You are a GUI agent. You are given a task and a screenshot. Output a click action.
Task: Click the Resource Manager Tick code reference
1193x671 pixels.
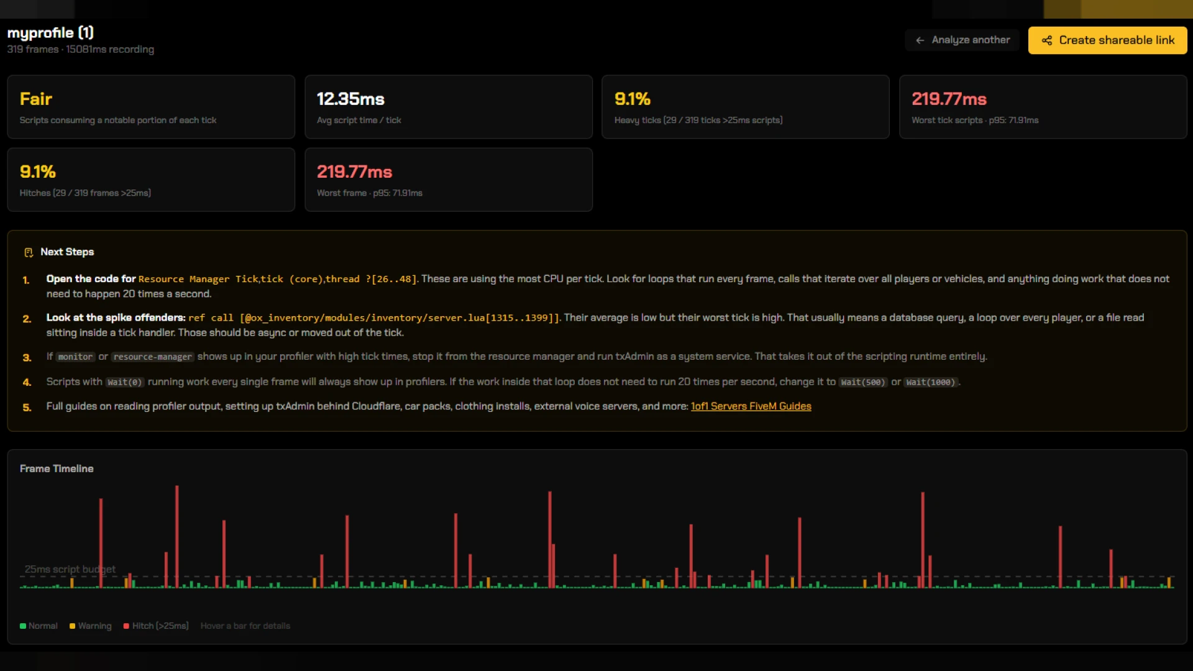tap(277, 279)
